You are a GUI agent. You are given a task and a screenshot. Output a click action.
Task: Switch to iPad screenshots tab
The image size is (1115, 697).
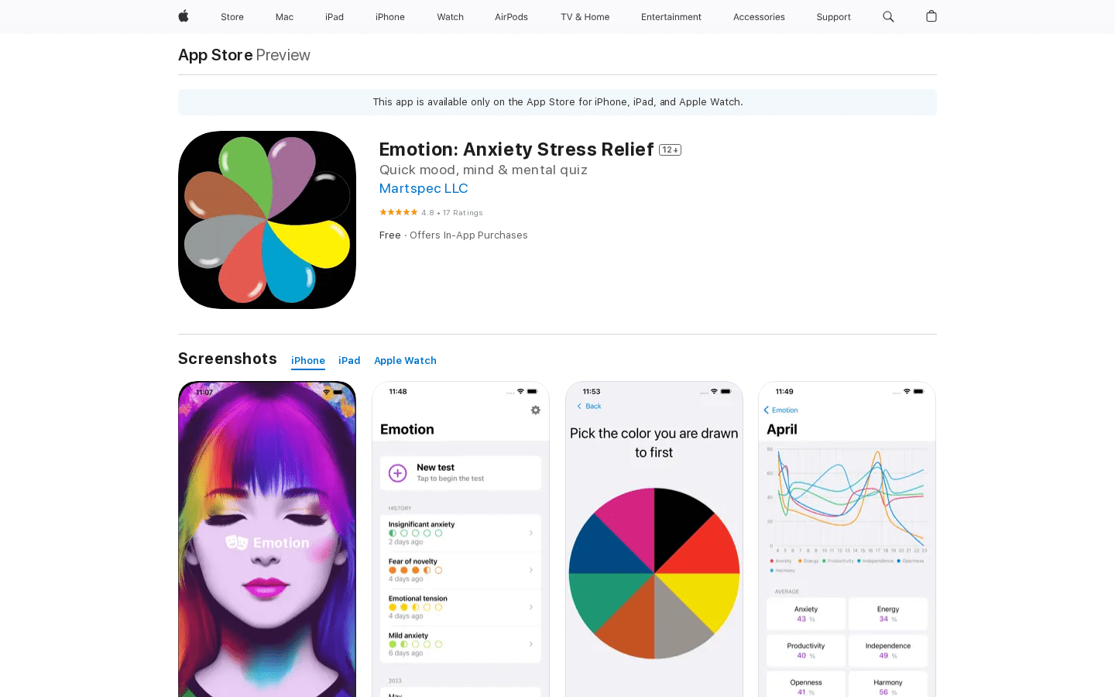[349, 361]
